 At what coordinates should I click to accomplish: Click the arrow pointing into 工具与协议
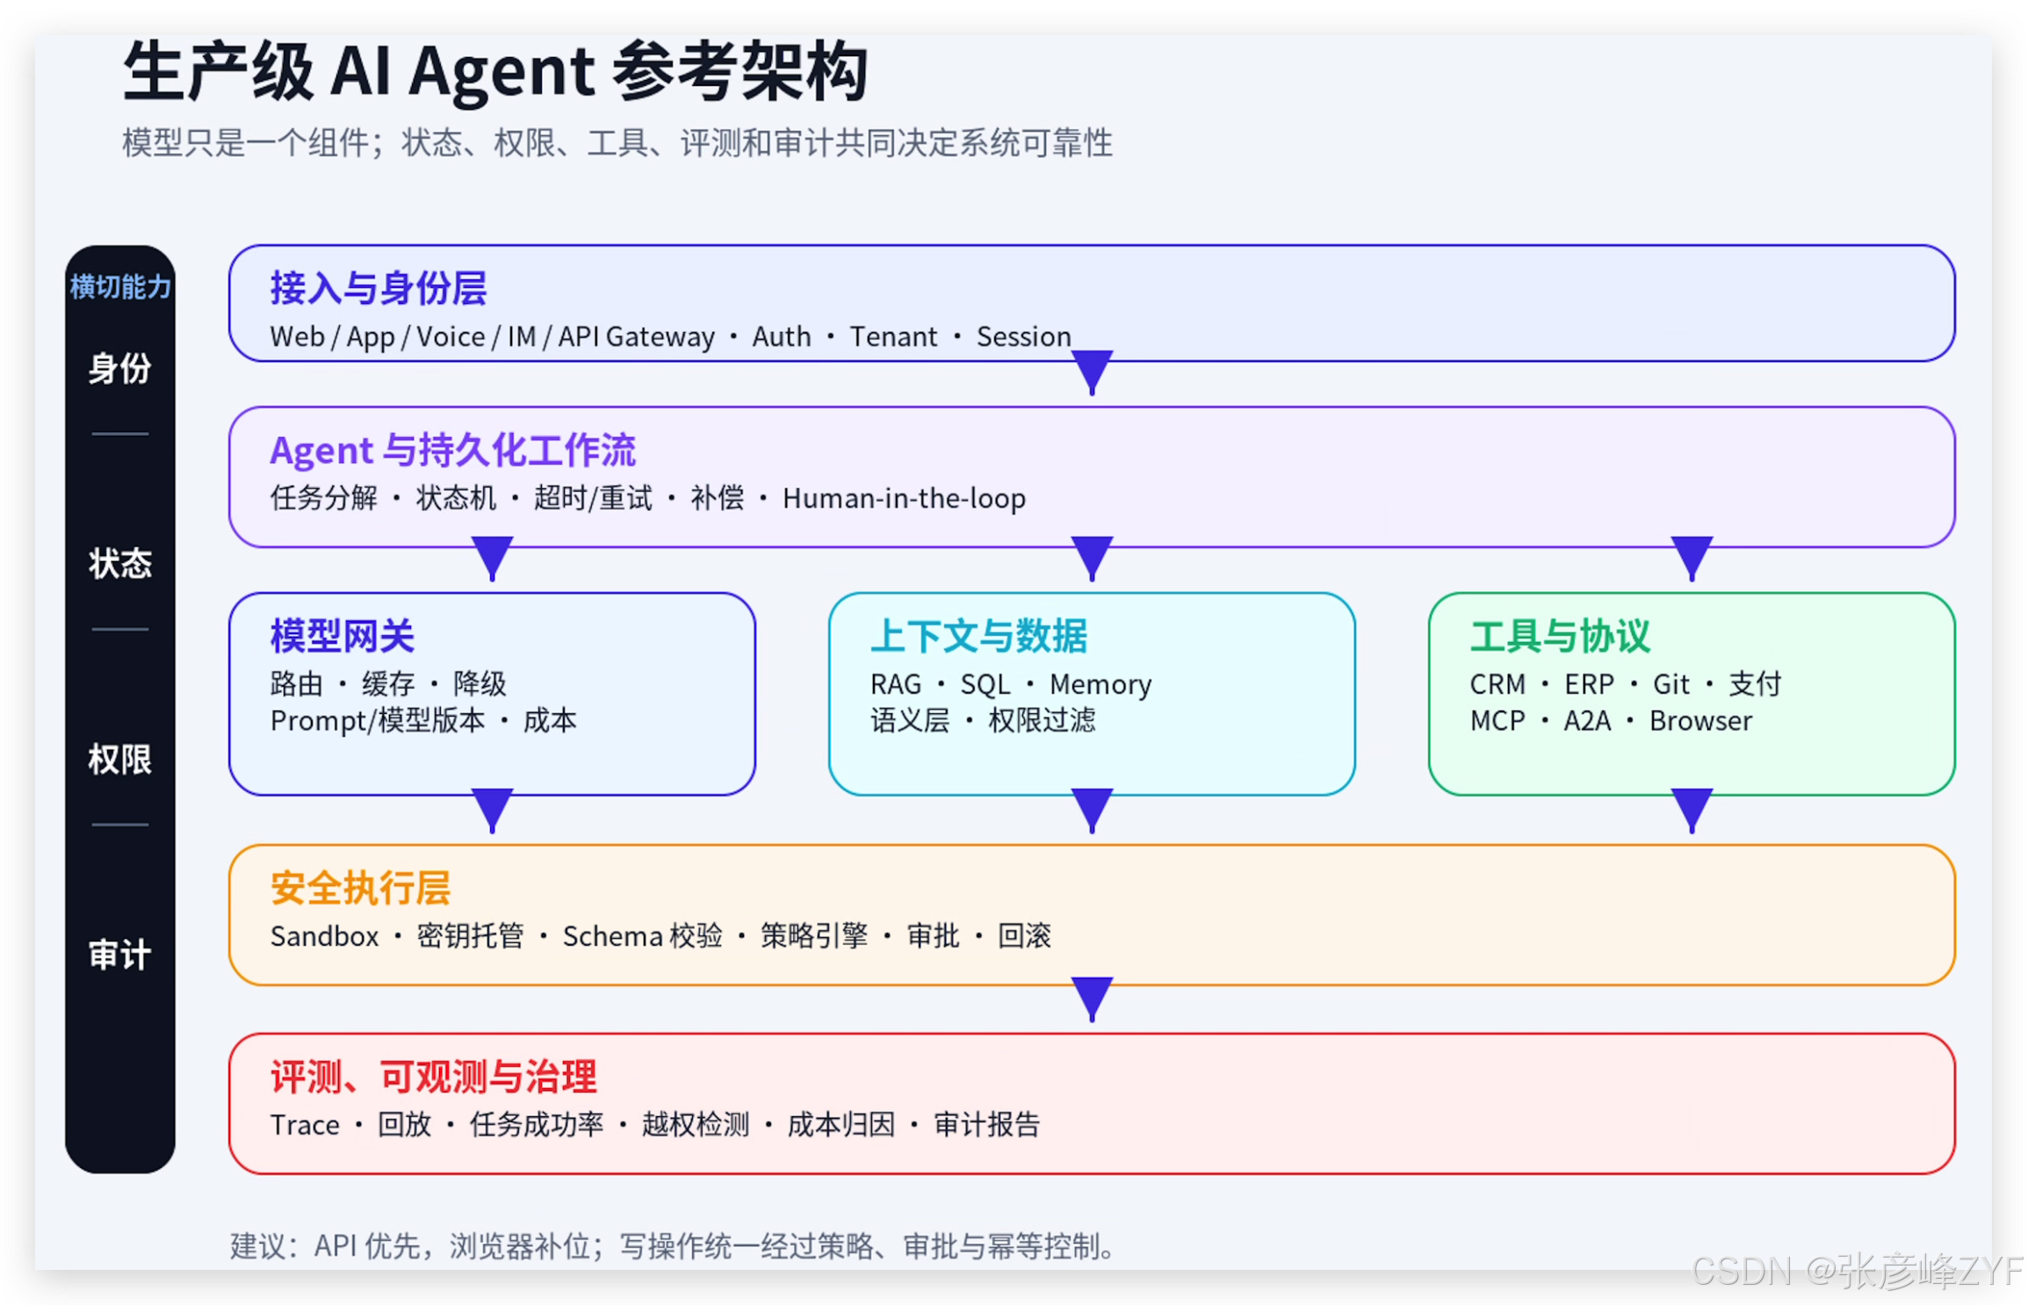1692,559
